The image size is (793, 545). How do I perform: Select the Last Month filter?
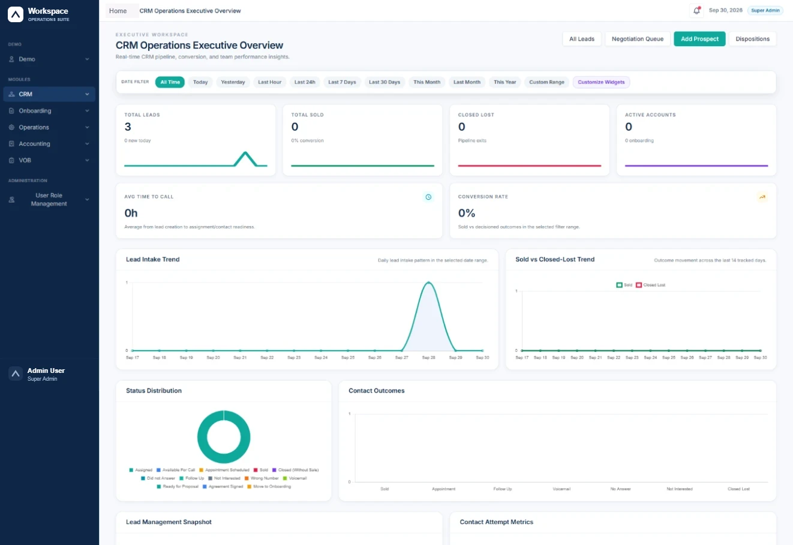(x=467, y=82)
